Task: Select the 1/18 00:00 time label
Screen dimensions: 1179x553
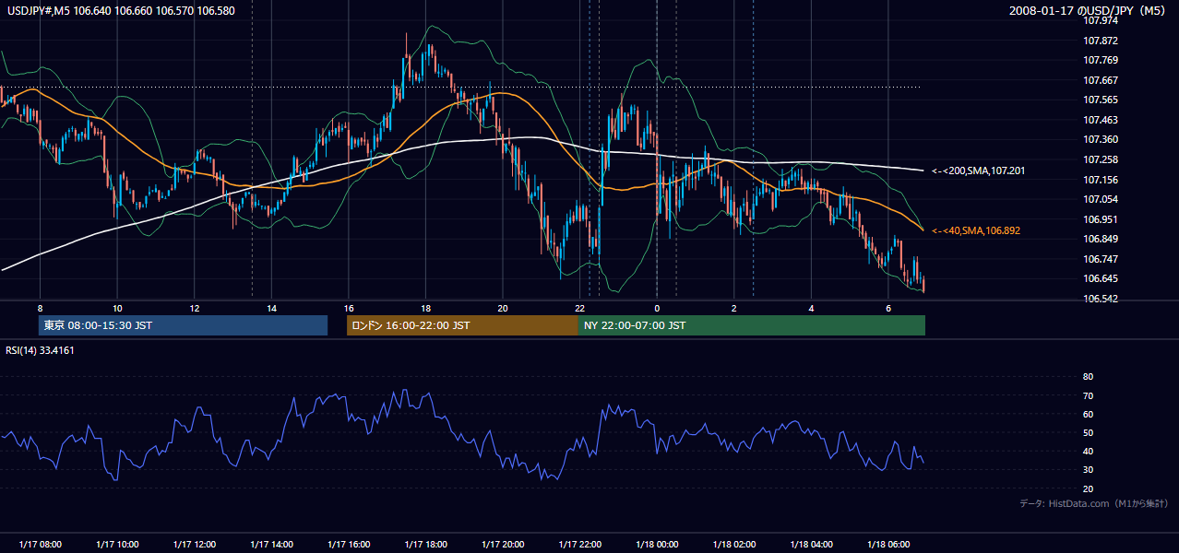Action: [x=657, y=545]
